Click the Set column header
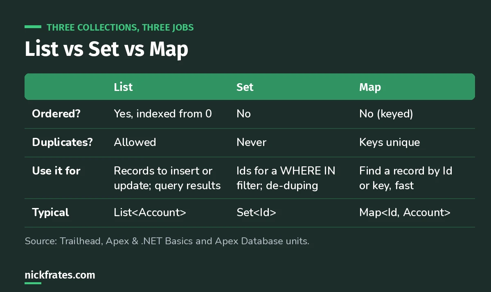This screenshot has width=491, height=292. click(x=245, y=87)
